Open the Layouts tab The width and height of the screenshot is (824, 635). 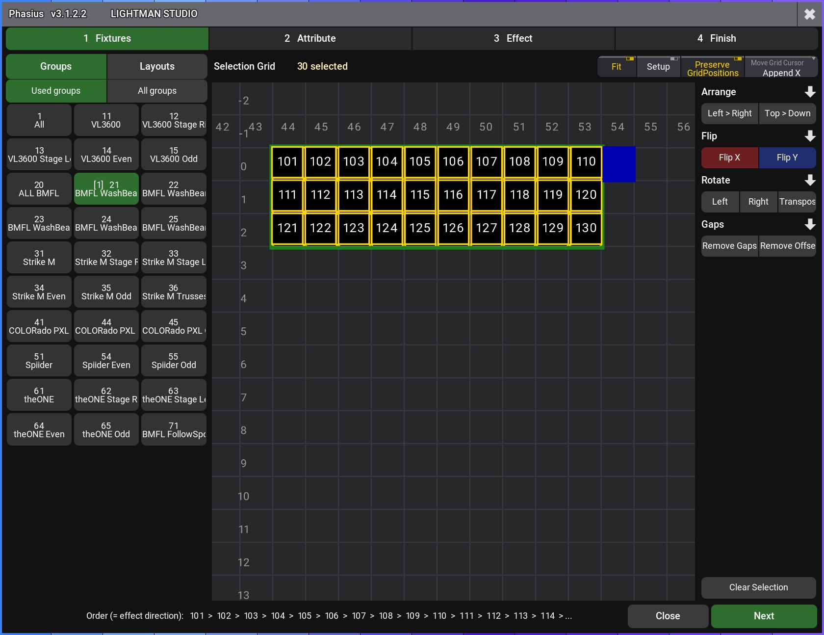click(157, 66)
